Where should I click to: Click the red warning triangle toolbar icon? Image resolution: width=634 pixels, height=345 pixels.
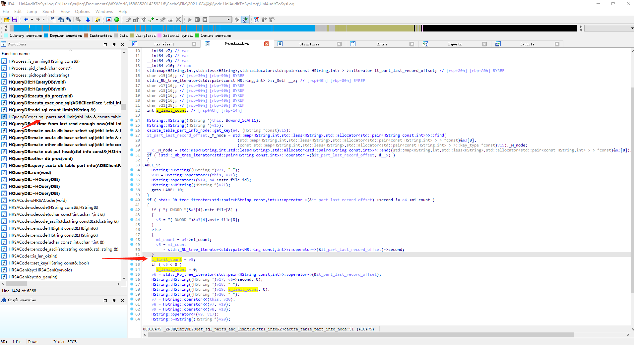109,20
